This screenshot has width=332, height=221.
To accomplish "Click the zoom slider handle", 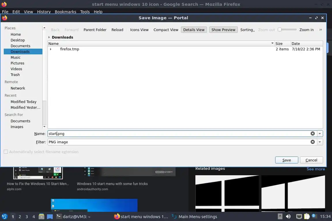I will [x=280, y=30].
